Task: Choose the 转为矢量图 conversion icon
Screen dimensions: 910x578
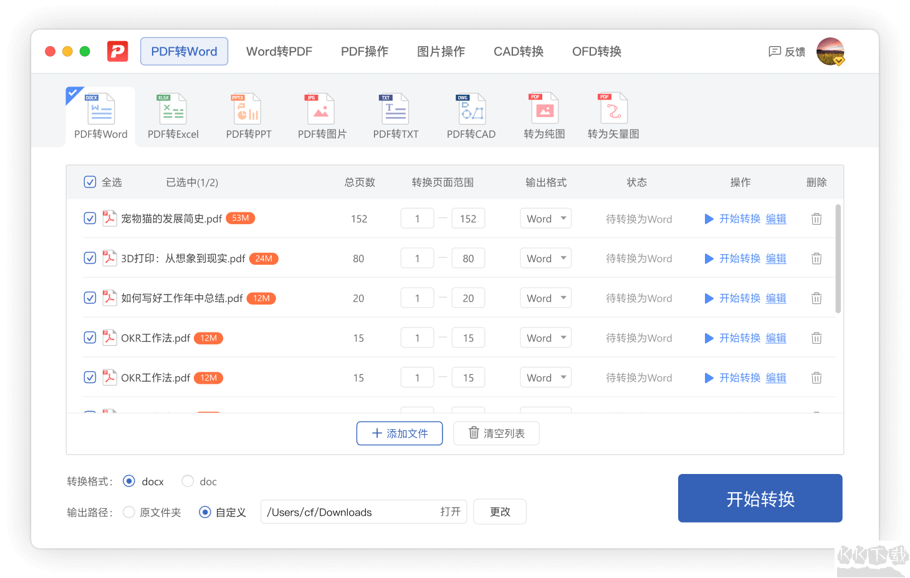Action: pyautogui.click(x=613, y=115)
